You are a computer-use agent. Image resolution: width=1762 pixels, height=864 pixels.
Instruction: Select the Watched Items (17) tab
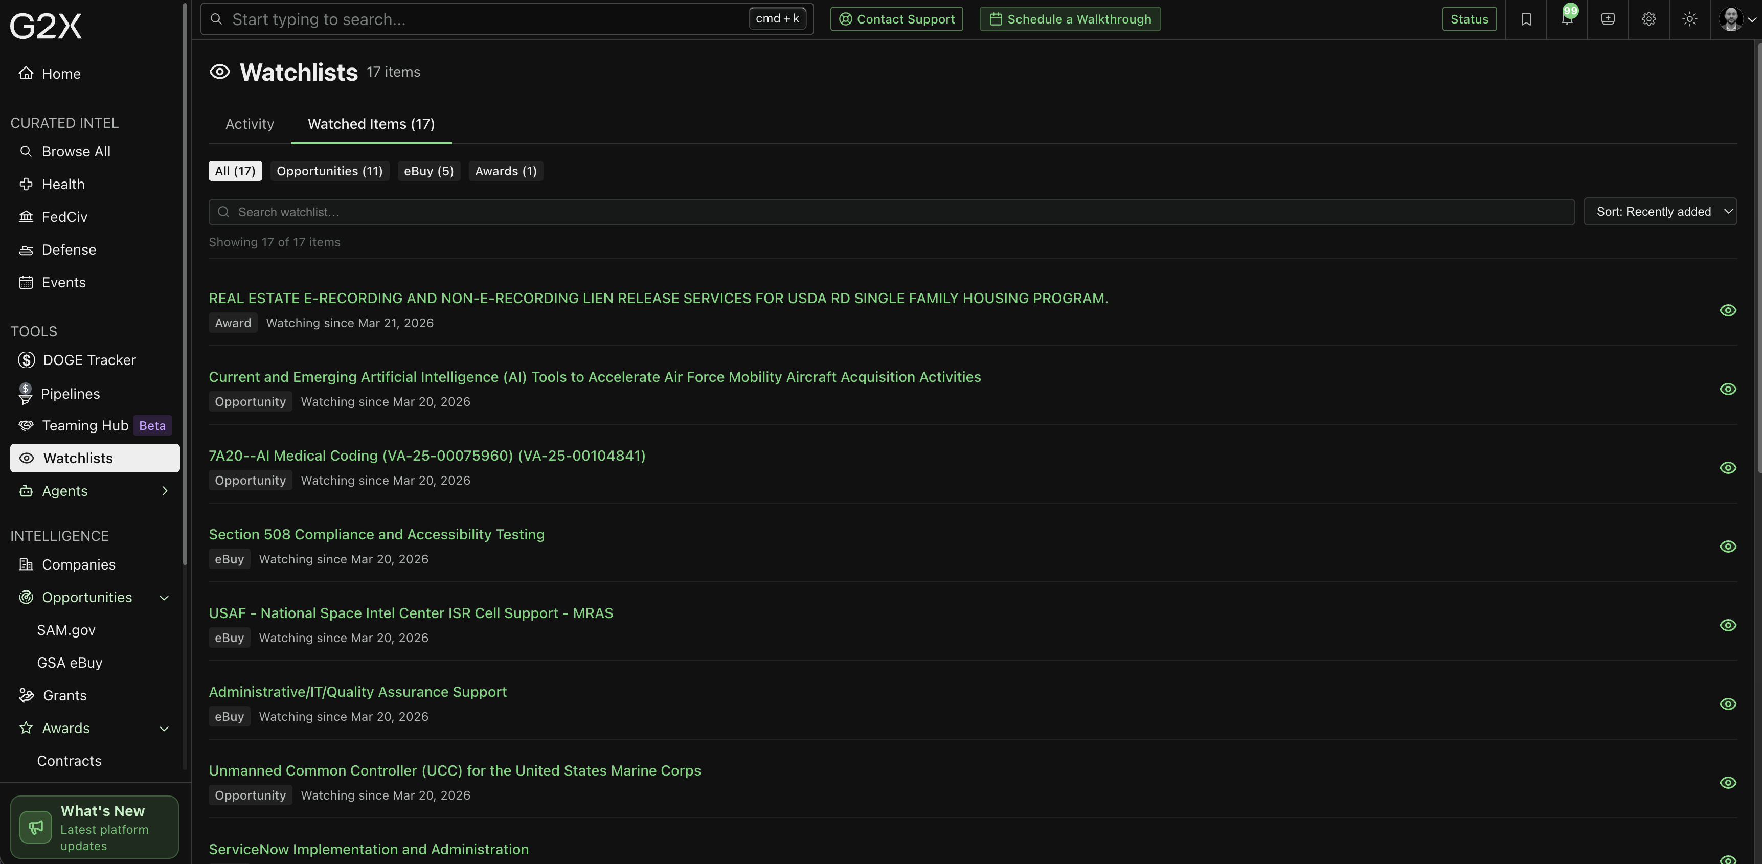(371, 124)
